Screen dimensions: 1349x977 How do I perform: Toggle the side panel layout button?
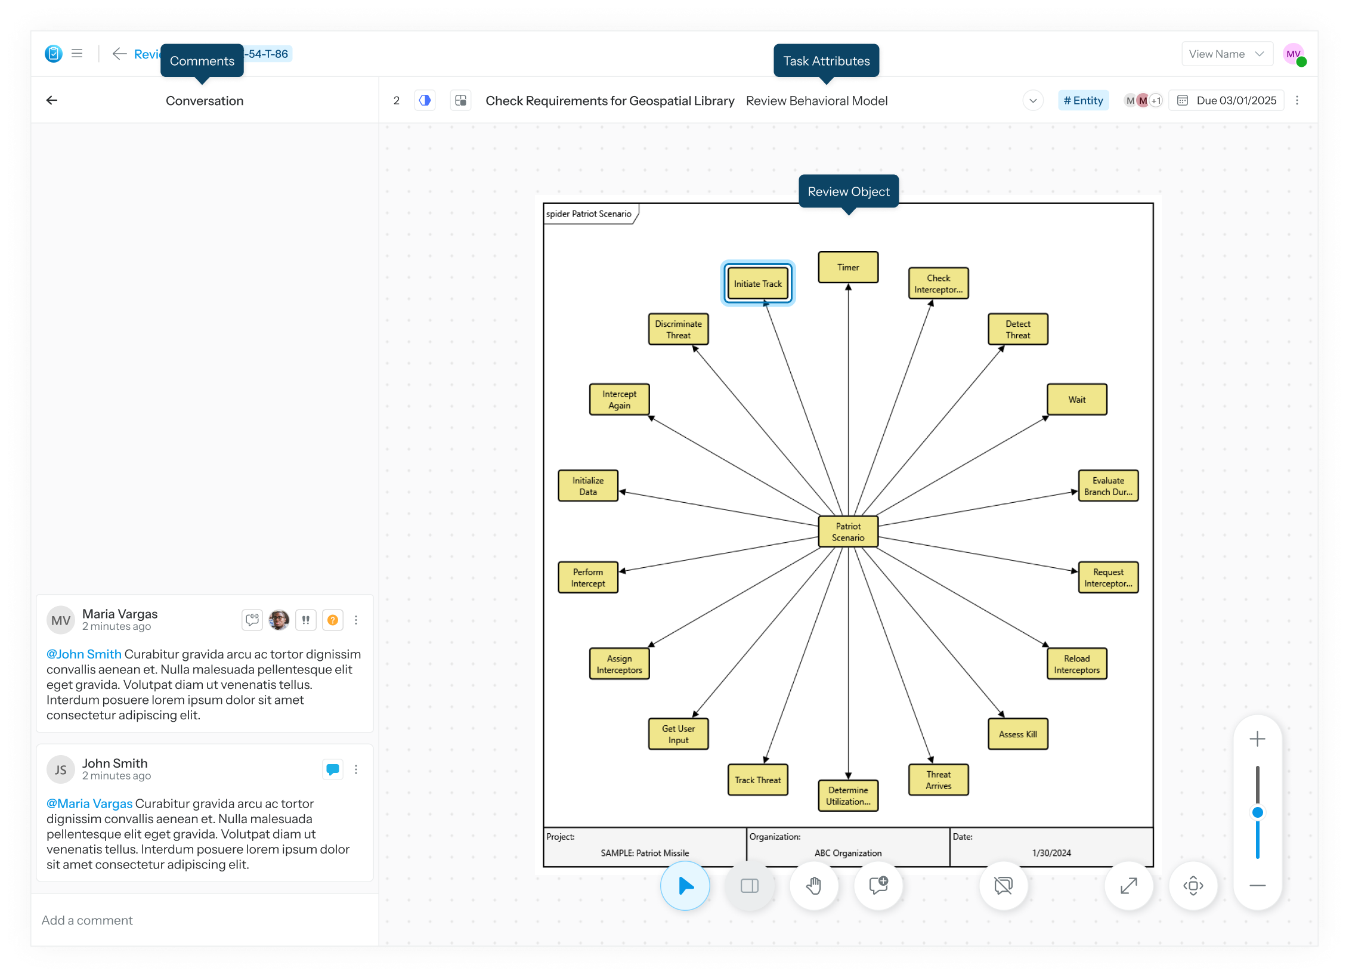point(749,886)
